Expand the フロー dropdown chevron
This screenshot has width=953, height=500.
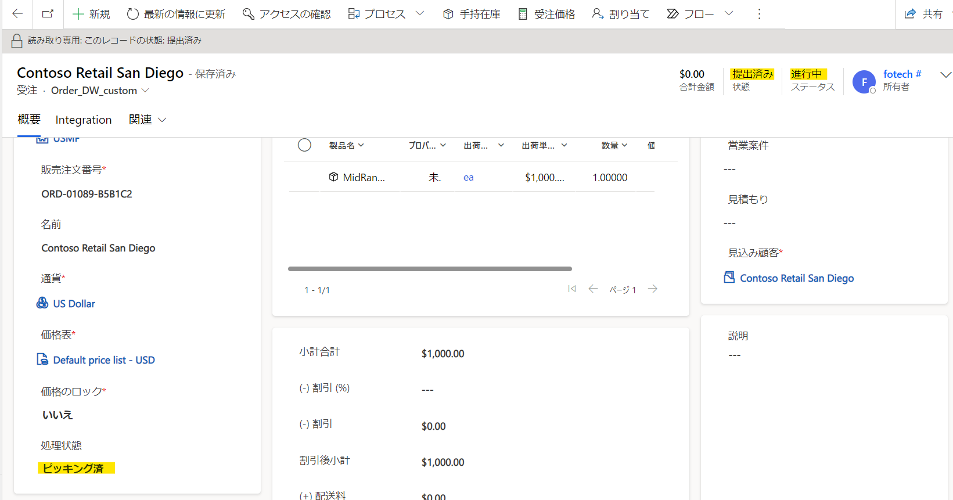click(729, 14)
